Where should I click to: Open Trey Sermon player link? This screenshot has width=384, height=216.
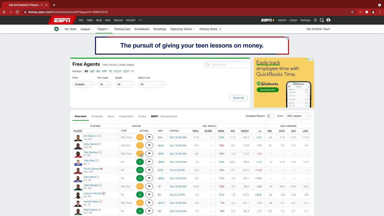tap(91, 152)
